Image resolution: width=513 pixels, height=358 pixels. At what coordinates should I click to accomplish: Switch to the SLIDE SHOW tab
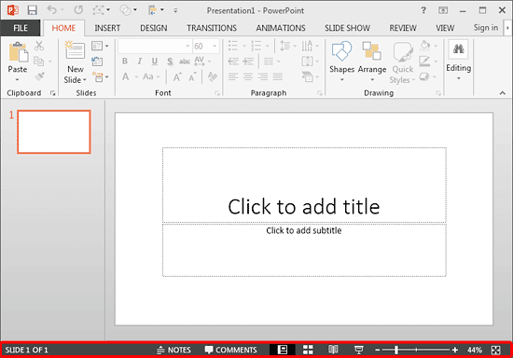[x=347, y=28]
